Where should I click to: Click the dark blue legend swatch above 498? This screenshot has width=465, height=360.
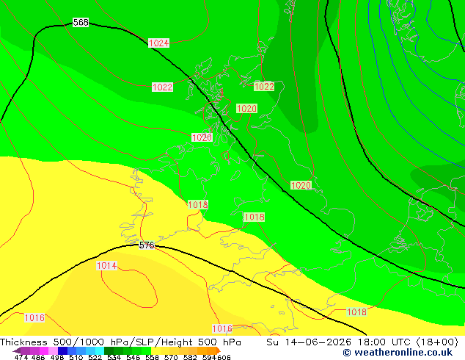(62, 350)
